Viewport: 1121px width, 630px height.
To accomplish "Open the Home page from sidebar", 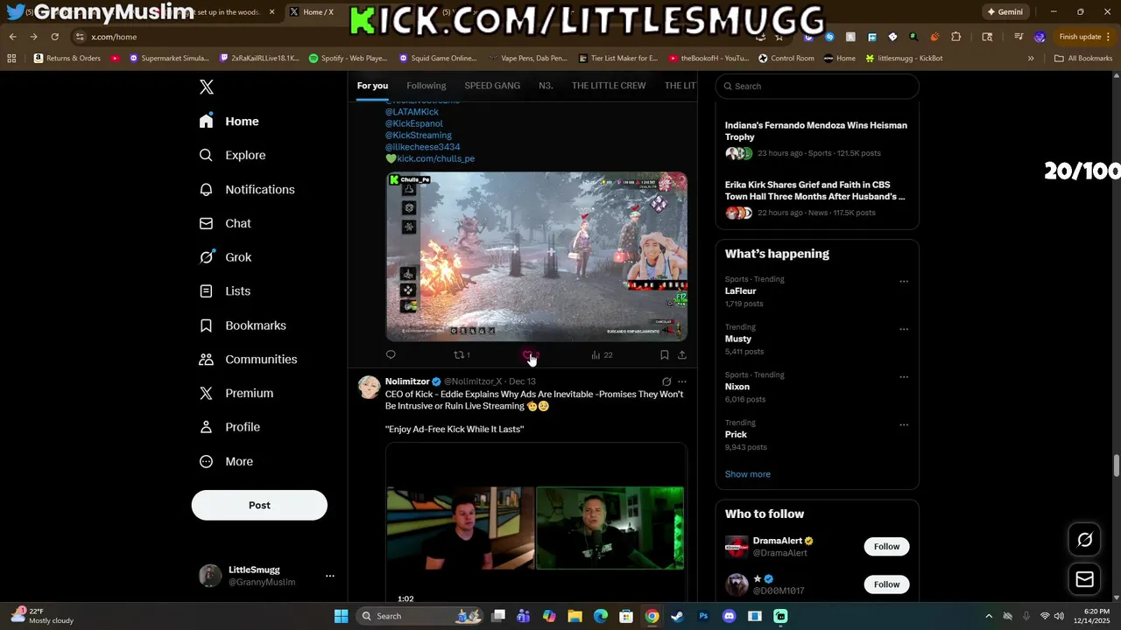I will click(229, 122).
